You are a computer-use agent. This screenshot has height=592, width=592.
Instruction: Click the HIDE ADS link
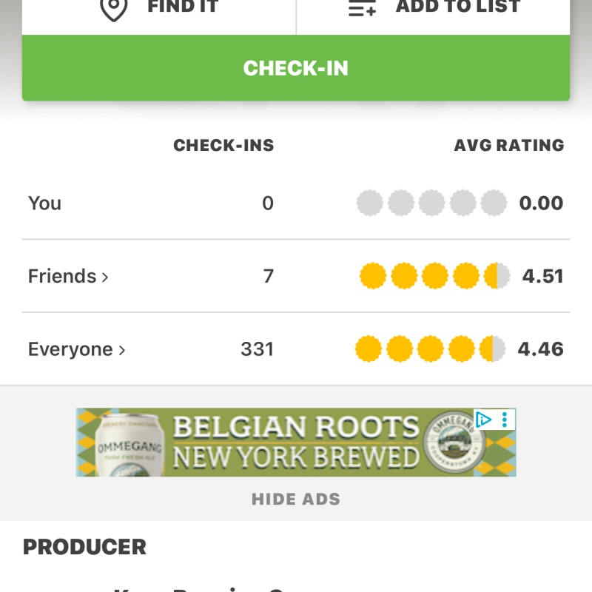coord(296,499)
